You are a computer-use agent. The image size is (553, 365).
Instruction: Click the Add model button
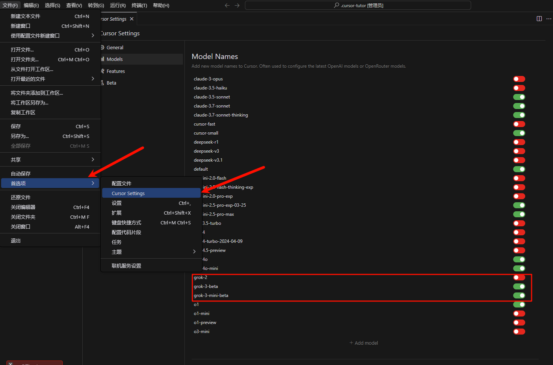point(364,343)
